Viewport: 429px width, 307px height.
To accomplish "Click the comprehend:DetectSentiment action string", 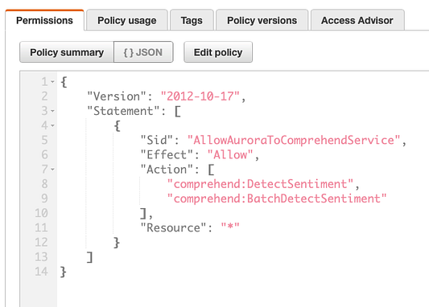I will click(260, 184).
